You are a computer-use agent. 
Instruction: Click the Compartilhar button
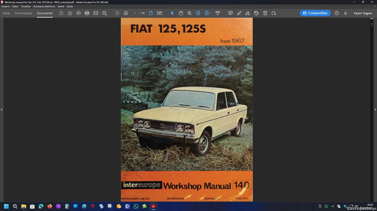(315, 13)
